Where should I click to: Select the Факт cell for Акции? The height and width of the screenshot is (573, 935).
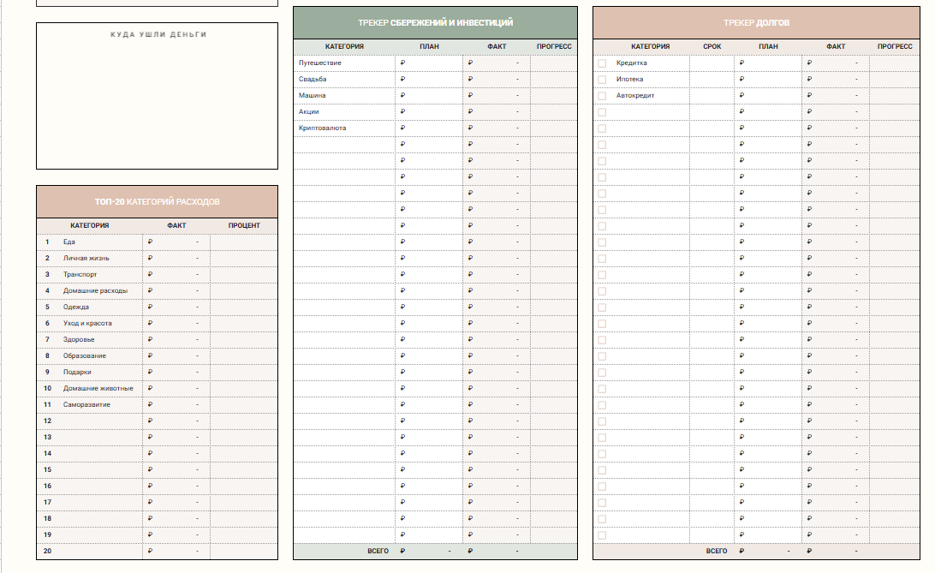[497, 112]
